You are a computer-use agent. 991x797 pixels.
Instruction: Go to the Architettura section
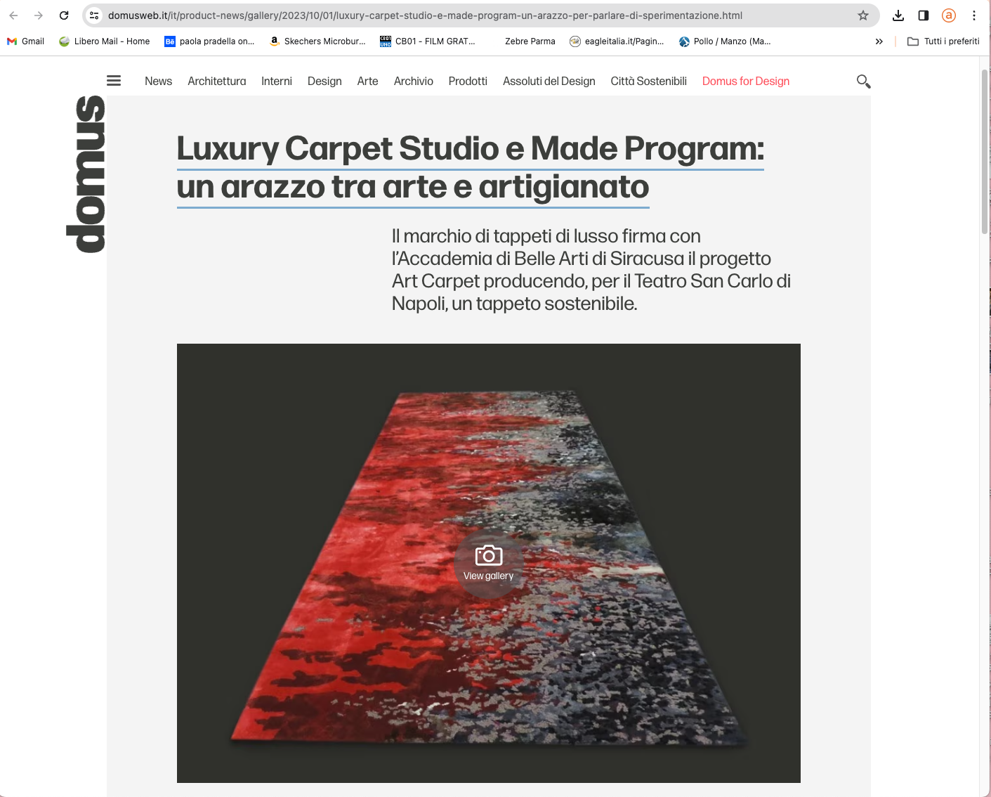point(217,81)
